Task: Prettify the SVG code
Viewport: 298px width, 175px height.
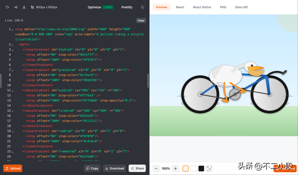Action: point(127,7)
